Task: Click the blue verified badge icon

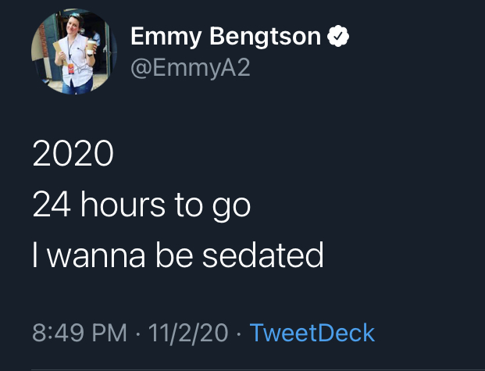Action: tap(337, 36)
